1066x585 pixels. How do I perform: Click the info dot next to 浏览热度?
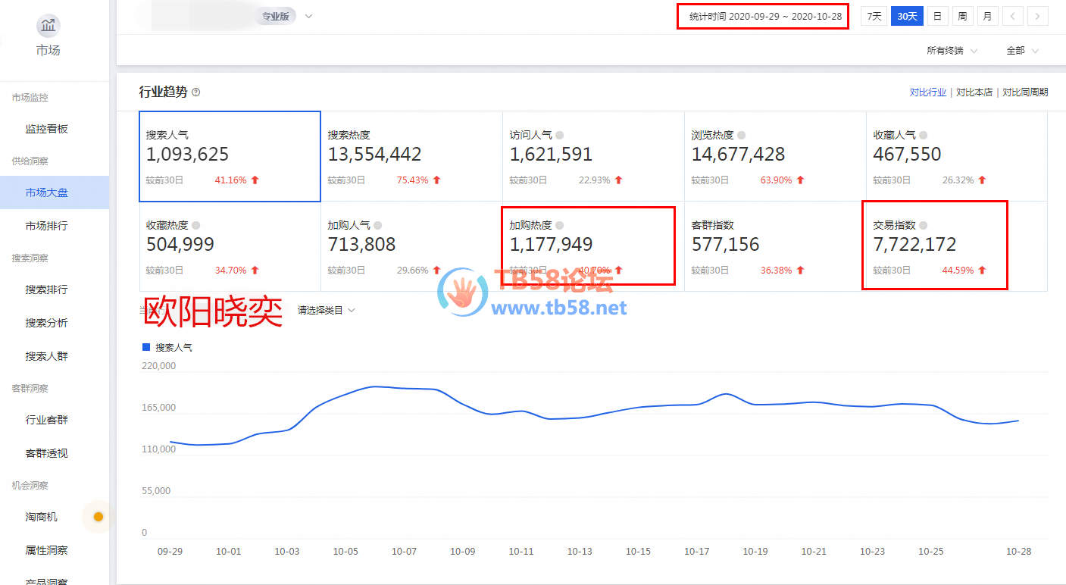click(x=742, y=135)
